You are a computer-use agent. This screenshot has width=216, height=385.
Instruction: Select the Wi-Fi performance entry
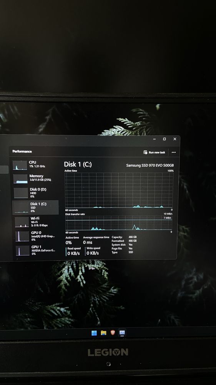coord(35,222)
